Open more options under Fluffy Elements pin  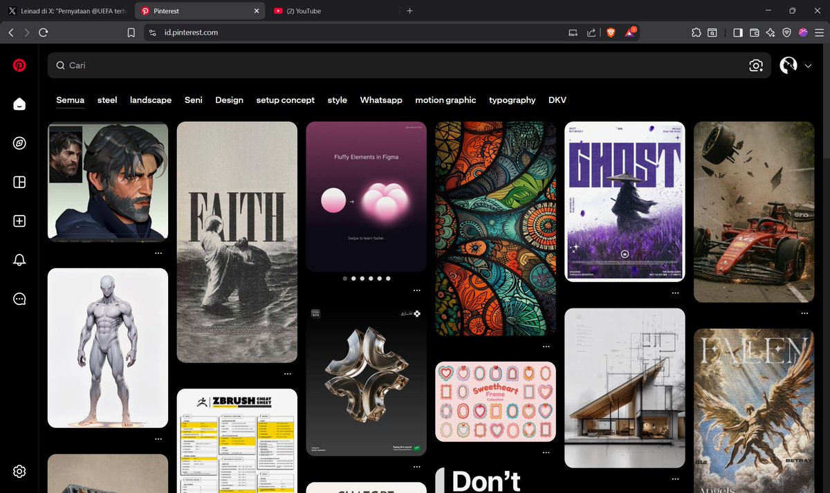coord(417,290)
